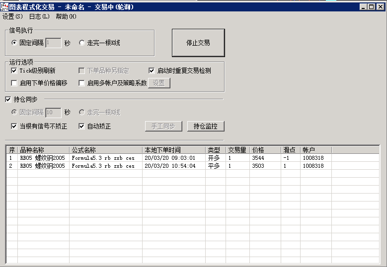The width and height of the screenshot is (387, 267).
Task: Open the 帮助(H) menu
Action: click(66, 16)
